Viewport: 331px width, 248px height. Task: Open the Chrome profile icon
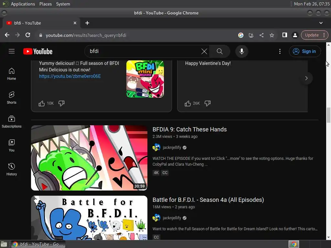click(x=295, y=35)
